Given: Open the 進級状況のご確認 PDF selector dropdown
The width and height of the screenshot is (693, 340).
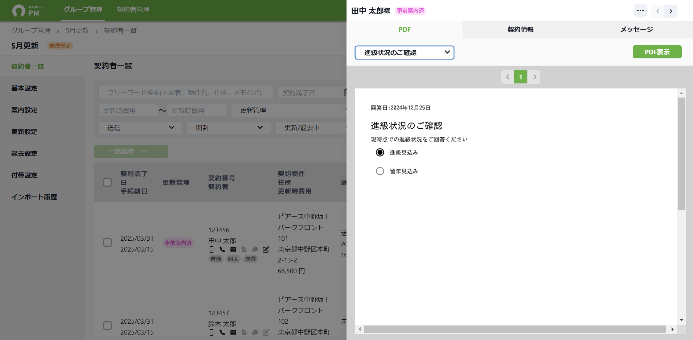Looking at the screenshot, I should coord(404,53).
